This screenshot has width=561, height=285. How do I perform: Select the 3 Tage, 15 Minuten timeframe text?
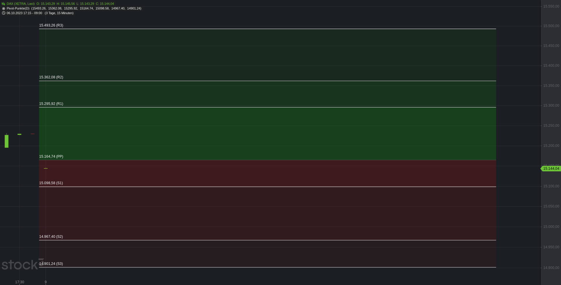59,13
